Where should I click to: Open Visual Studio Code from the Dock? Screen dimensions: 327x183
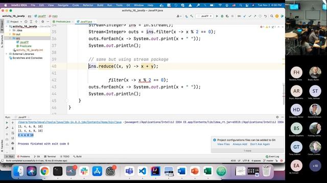[143, 171]
